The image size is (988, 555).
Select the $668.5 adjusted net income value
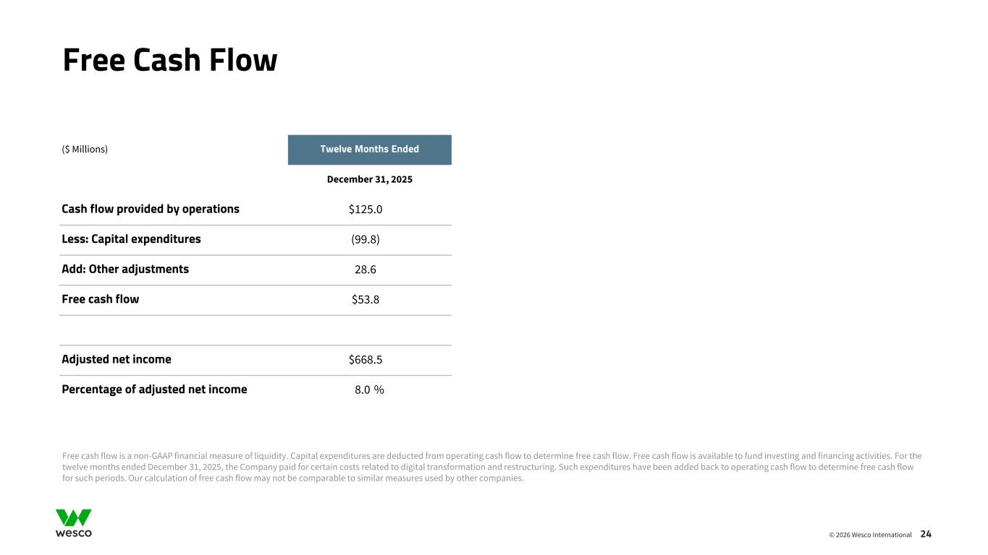pos(365,360)
